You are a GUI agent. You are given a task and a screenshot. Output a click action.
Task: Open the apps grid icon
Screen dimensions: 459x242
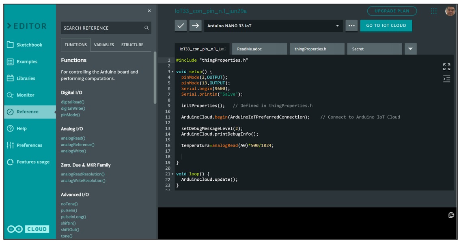click(434, 11)
